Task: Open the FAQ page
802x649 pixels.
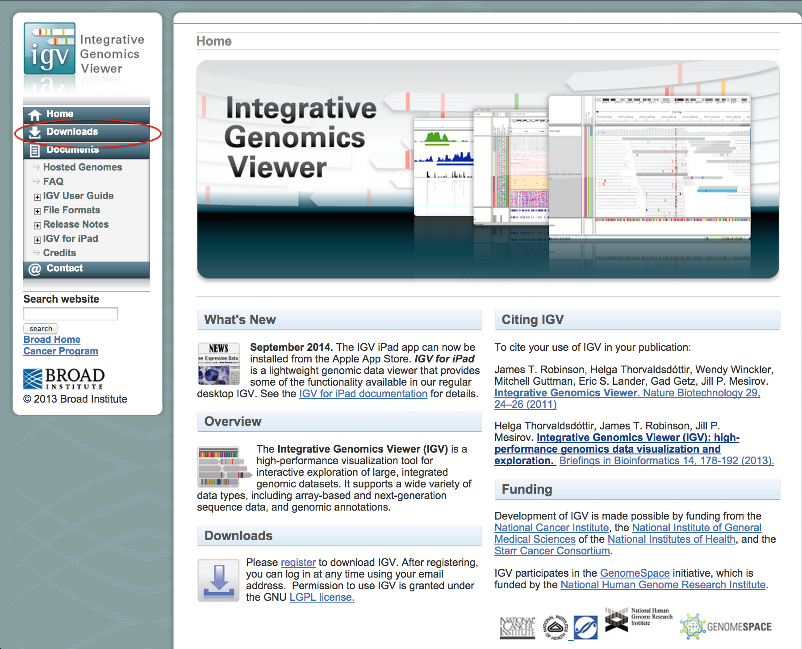Action: coord(53,182)
